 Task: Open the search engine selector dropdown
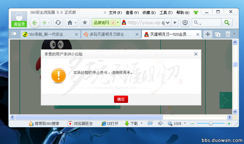point(197,23)
